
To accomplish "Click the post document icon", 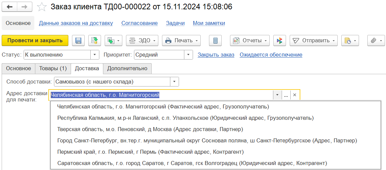I will point(95,41).
